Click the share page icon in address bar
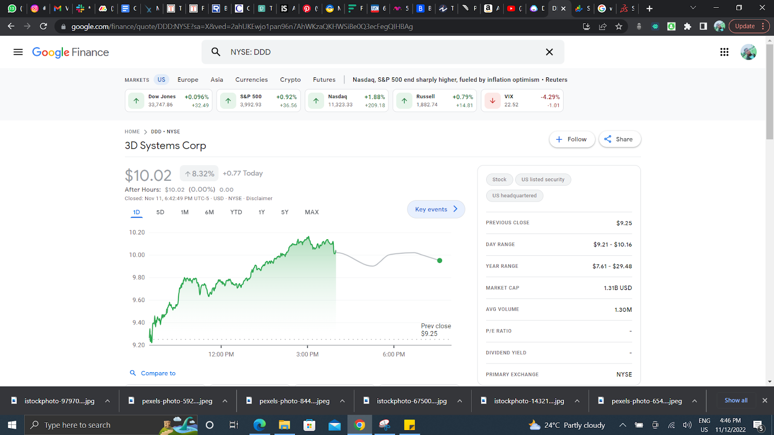This screenshot has height=435, width=774. [x=603, y=27]
